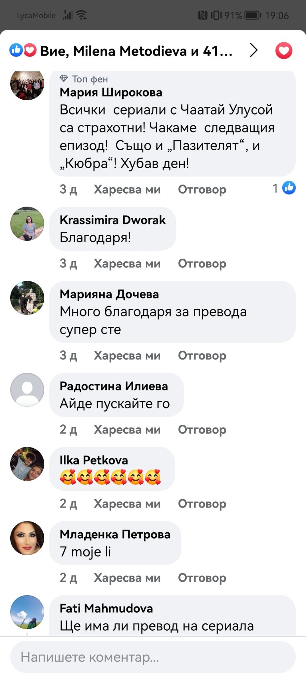Open the 'Вие, Milena Metodieva и 41...' reactions header
Image resolution: width=306 pixels, height=678 pixels.
click(x=136, y=51)
